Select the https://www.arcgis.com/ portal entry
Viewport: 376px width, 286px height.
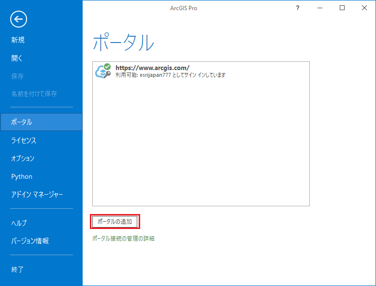coord(201,71)
